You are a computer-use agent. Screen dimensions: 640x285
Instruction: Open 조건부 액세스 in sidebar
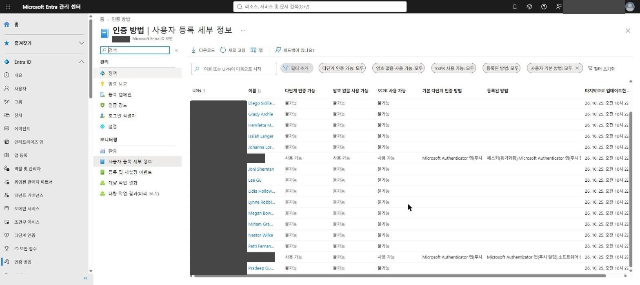click(x=27, y=222)
